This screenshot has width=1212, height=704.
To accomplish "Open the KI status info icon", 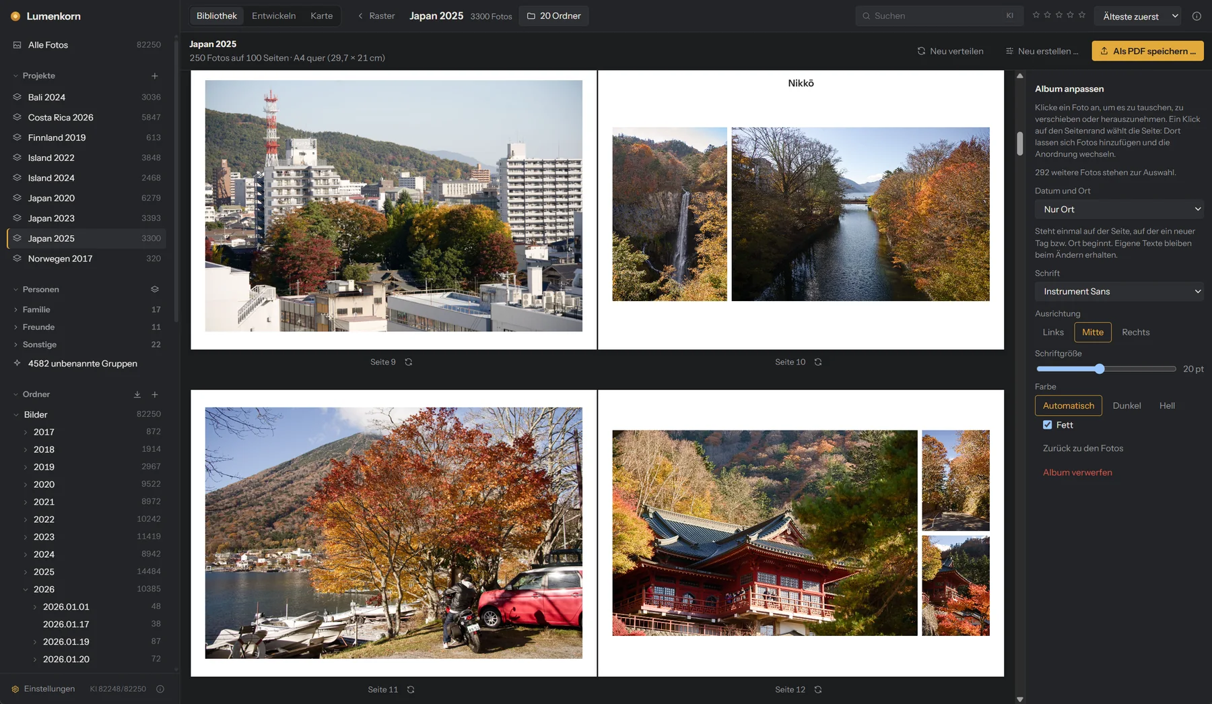I will pos(160,689).
